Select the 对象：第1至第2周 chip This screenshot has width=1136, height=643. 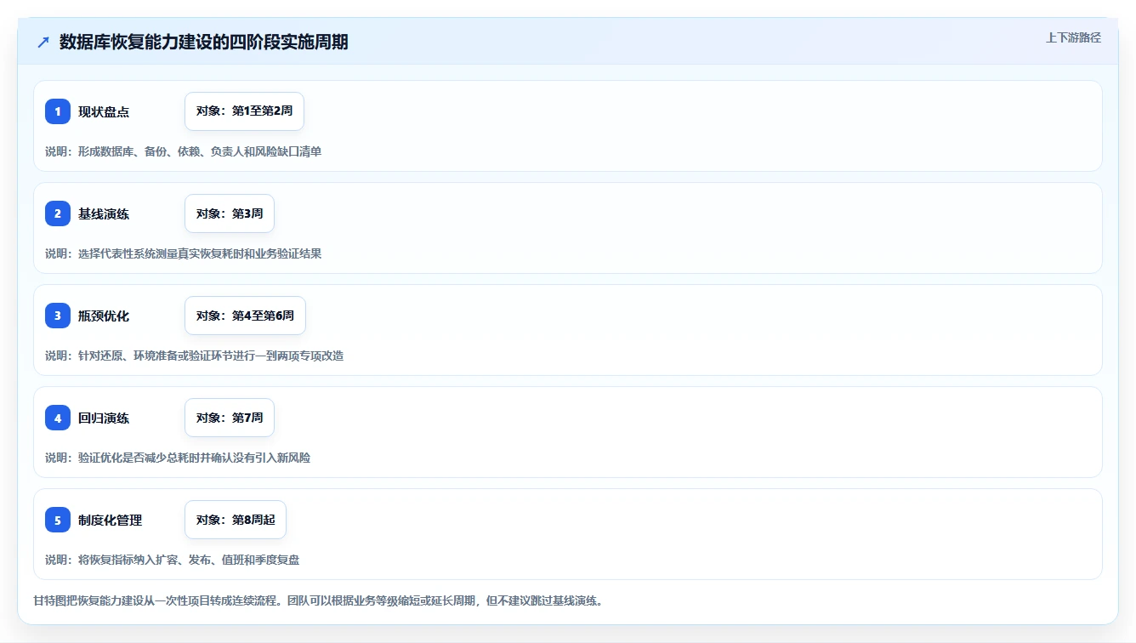click(244, 111)
